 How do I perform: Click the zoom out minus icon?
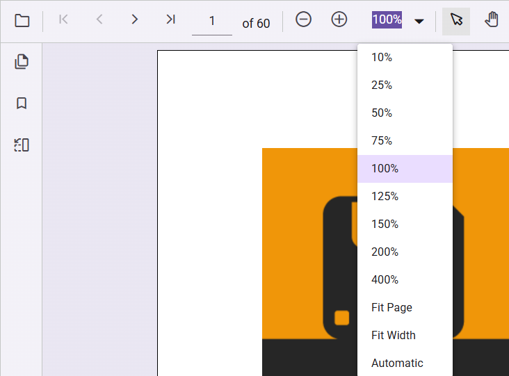(x=303, y=20)
